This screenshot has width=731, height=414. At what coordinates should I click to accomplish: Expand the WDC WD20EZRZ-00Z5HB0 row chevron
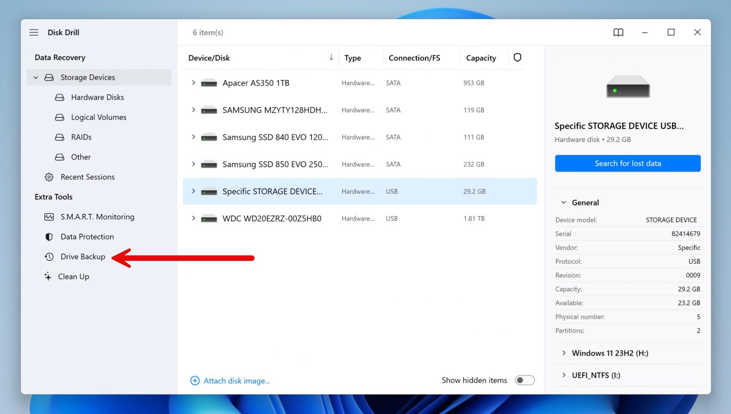tap(193, 218)
